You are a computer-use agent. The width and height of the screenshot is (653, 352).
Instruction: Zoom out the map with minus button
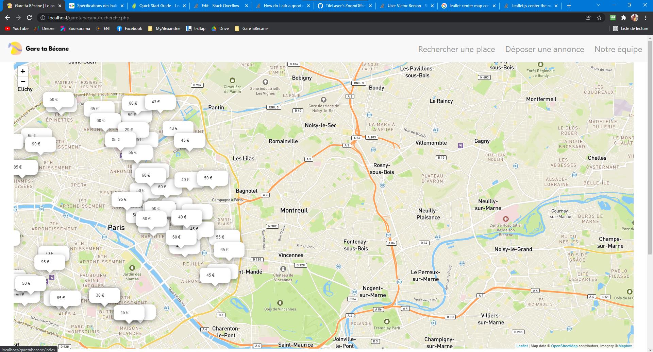click(23, 82)
